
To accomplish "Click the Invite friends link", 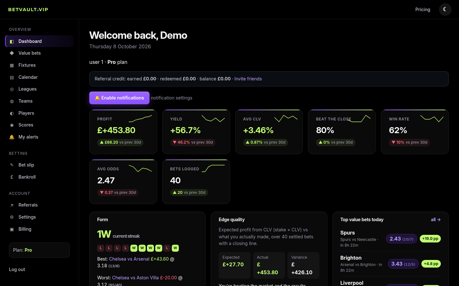I will coord(248,79).
